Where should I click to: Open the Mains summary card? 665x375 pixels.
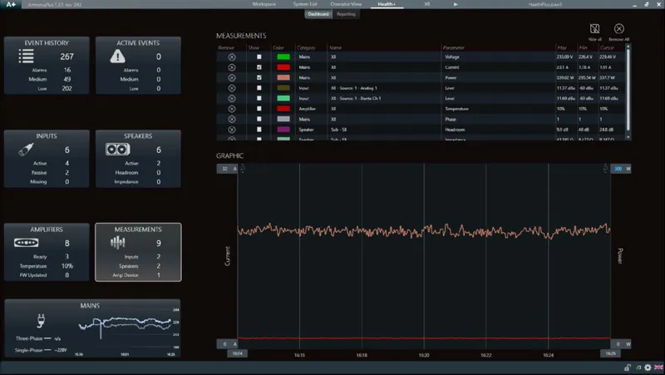[x=92, y=328]
